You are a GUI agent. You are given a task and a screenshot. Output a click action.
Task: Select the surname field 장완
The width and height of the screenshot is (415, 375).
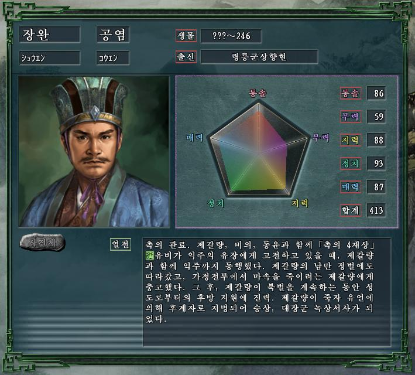50,35
